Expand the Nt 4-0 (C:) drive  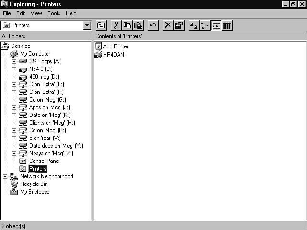coord(14,69)
